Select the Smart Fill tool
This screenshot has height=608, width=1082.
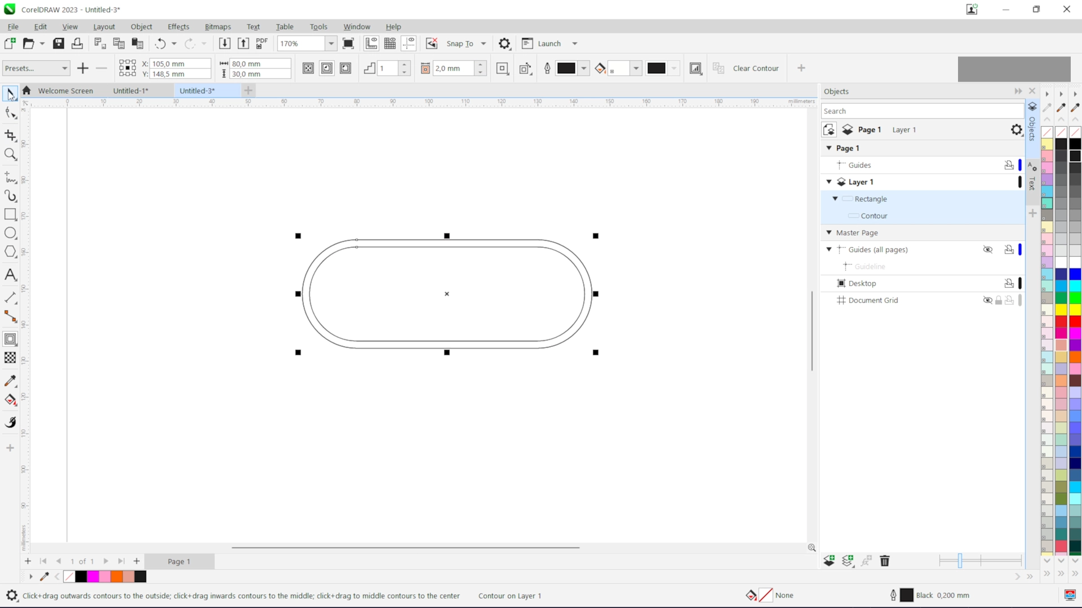(10, 422)
